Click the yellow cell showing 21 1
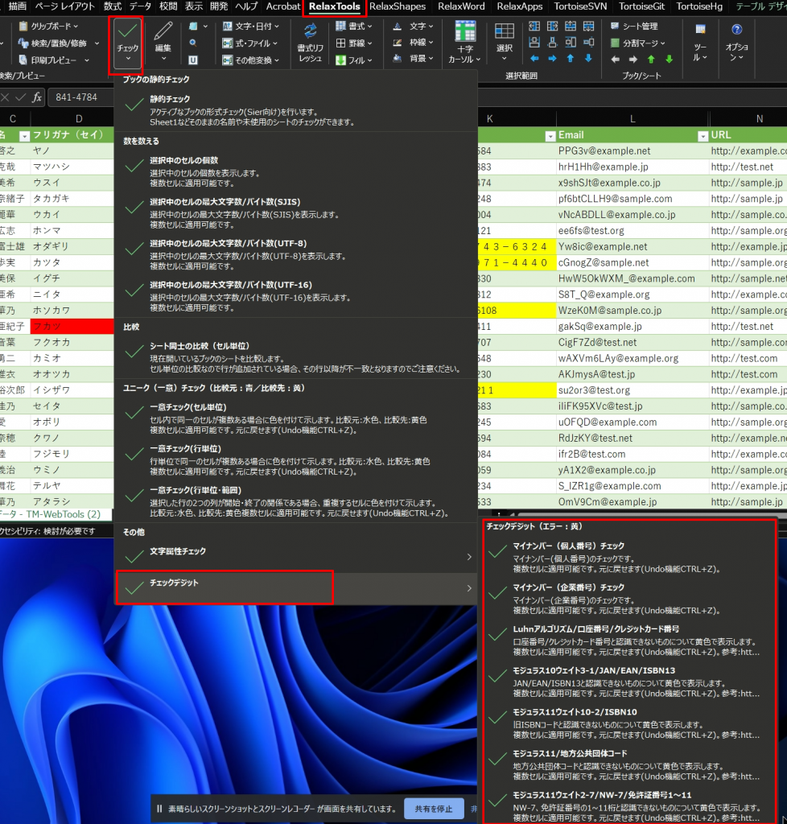Image resolution: width=787 pixels, height=824 pixels. coord(517,390)
